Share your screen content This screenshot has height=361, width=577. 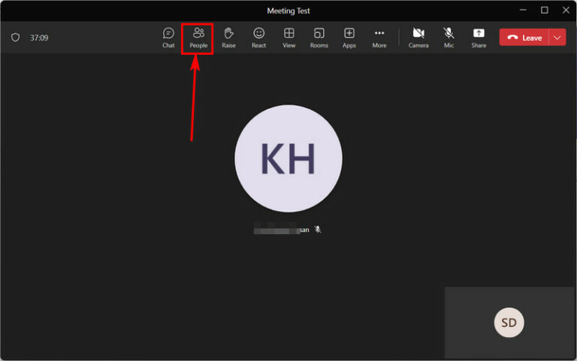pyautogui.click(x=479, y=38)
